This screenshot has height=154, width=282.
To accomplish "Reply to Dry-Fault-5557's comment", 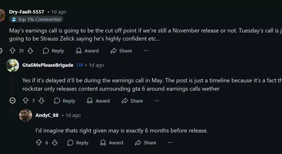I will tap(53, 51).
